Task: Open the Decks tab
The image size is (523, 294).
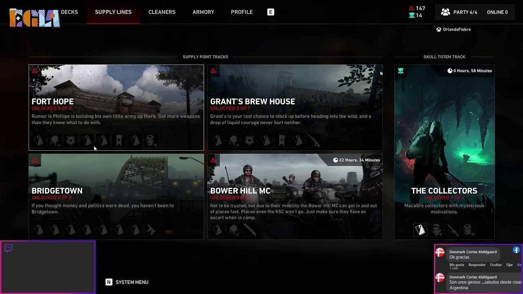Action: 69,12
